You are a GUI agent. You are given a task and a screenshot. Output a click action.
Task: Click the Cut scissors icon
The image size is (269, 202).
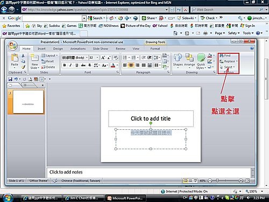(x=23, y=55)
